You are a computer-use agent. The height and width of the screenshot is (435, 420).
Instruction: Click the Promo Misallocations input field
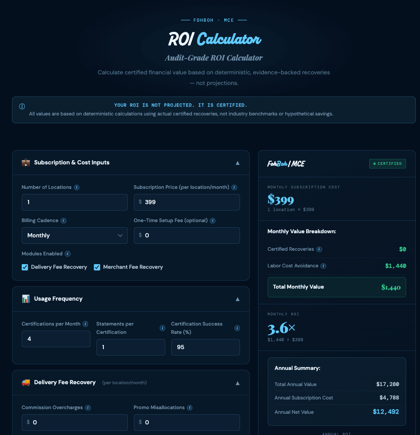tap(187, 423)
